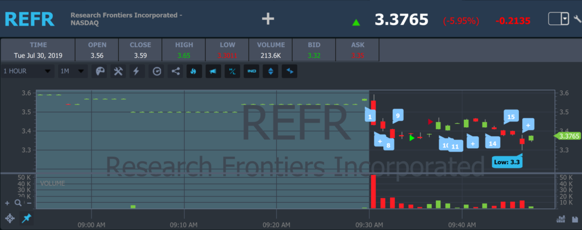Click the lightning bolt icon
Image resolution: width=582 pixels, height=230 pixels.
136,71
